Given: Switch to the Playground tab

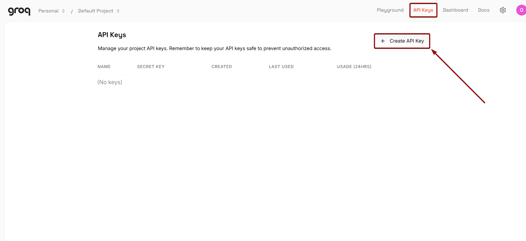Looking at the screenshot, I should 390,10.
